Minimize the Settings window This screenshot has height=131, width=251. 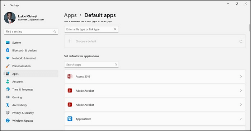click(228, 4)
